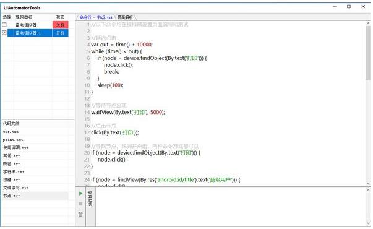This screenshot has width=373, height=229.
Task: Check the 雷电模拟器 emulator checkbox
Action: coord(4,25)
